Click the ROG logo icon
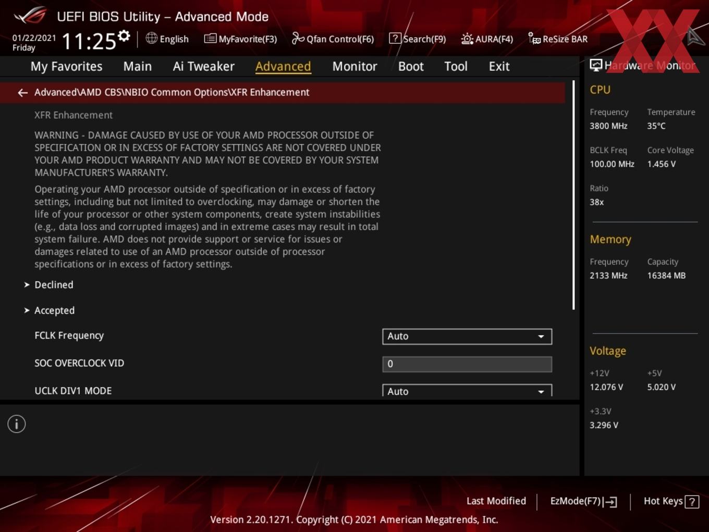 coord(30,16)
